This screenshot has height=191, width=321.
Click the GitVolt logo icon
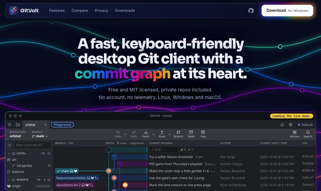click(x=14, y=11)
